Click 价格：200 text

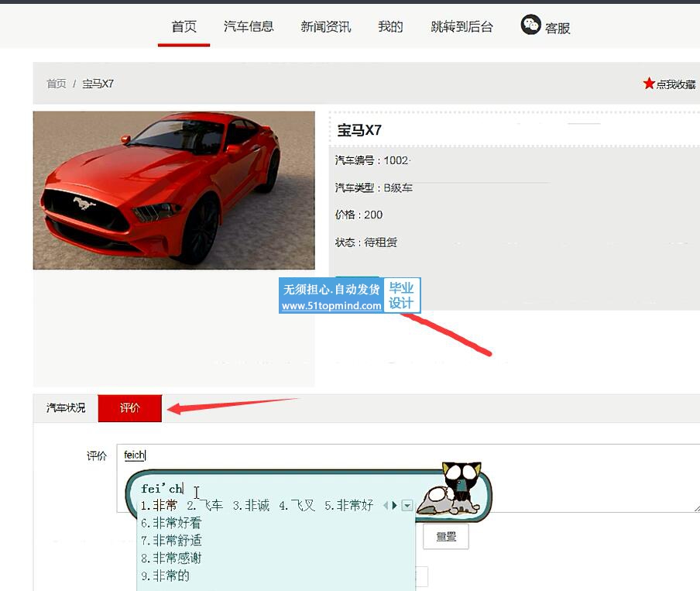click(x=359, y=215)
